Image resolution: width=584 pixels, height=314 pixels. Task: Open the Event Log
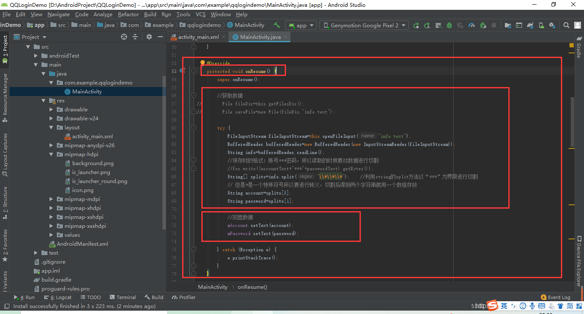pos(555,297)
